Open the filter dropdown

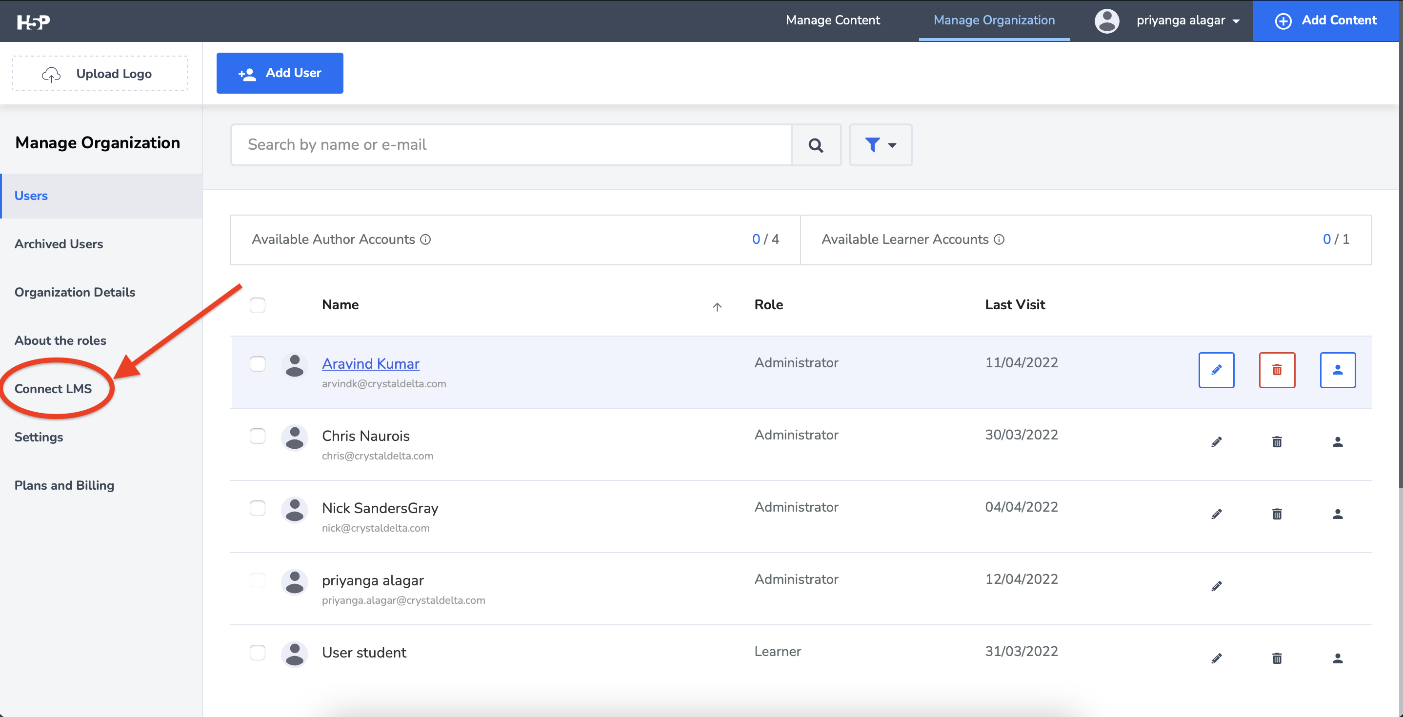point(880,145)
